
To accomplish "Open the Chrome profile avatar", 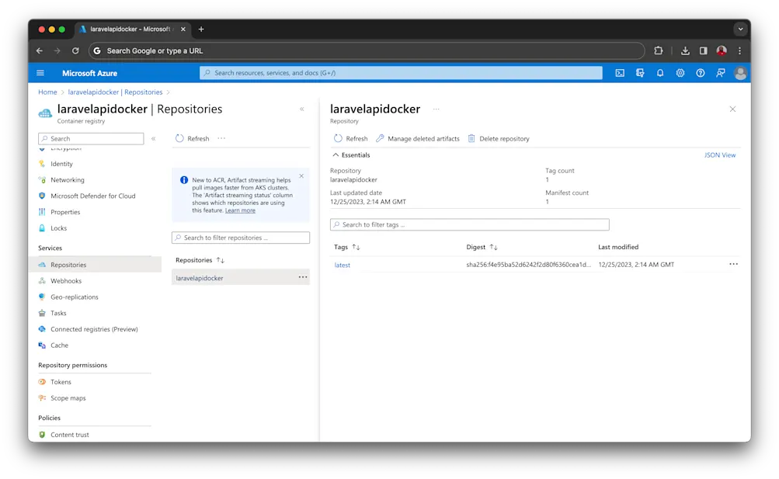I will tap(722, 50).
